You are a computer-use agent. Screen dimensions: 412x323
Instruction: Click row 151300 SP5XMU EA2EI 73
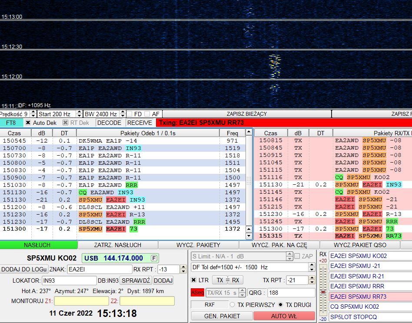coord(123,229)
